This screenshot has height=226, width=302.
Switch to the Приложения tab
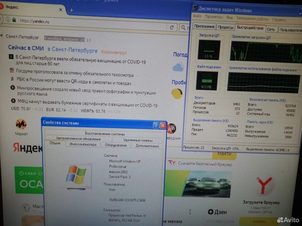tap(204, 26)
